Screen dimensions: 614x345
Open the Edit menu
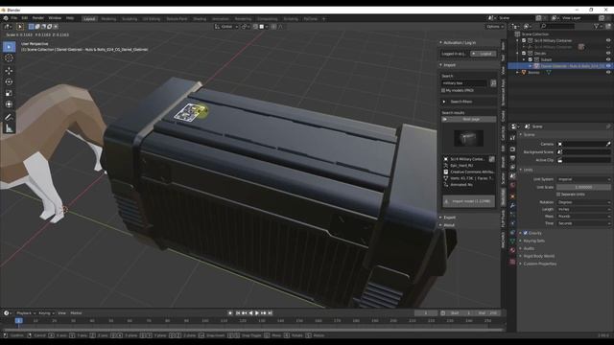25,18
